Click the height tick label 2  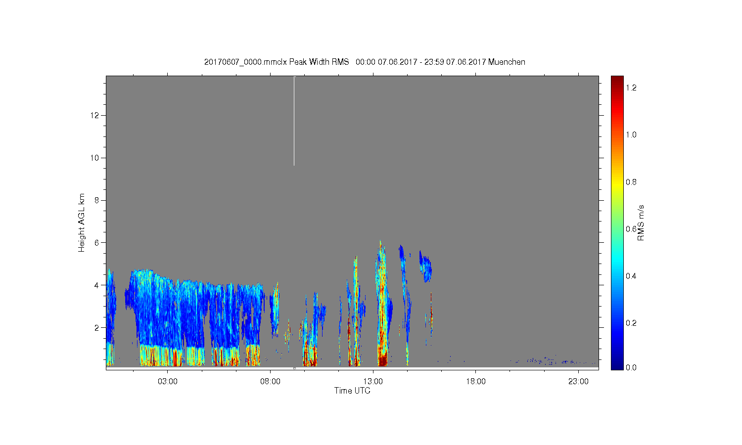pyautogui.click(x=97, y=328)
